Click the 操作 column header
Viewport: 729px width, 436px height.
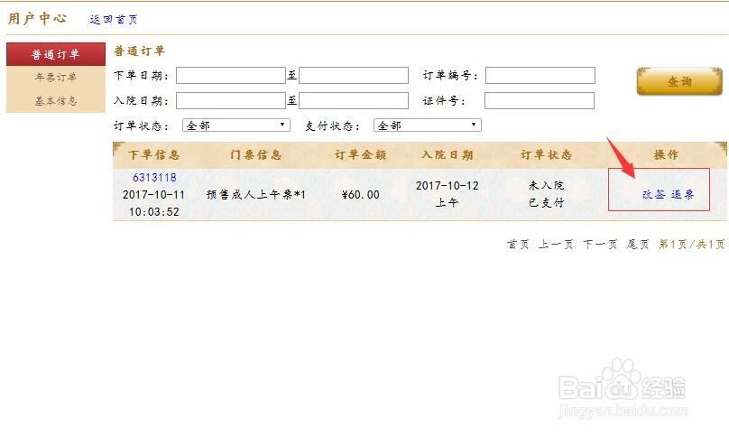[666, 155]
